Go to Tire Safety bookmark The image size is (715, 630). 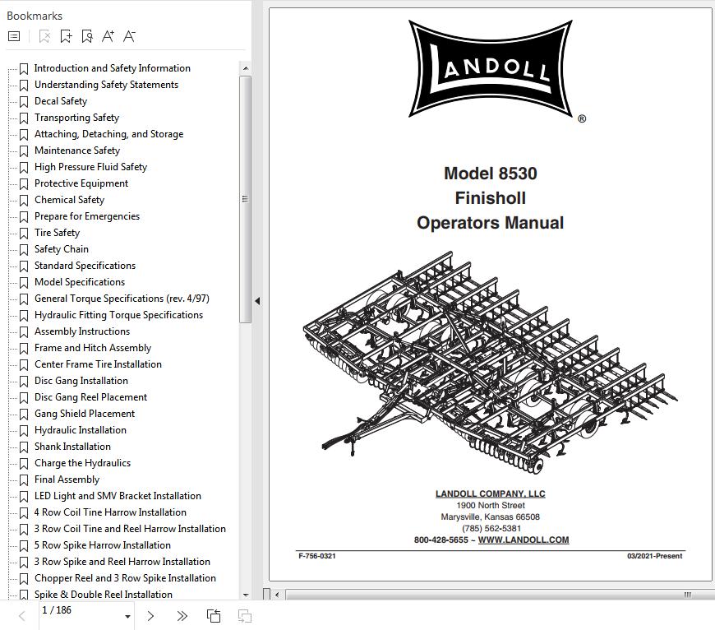(x=57, y=232)
